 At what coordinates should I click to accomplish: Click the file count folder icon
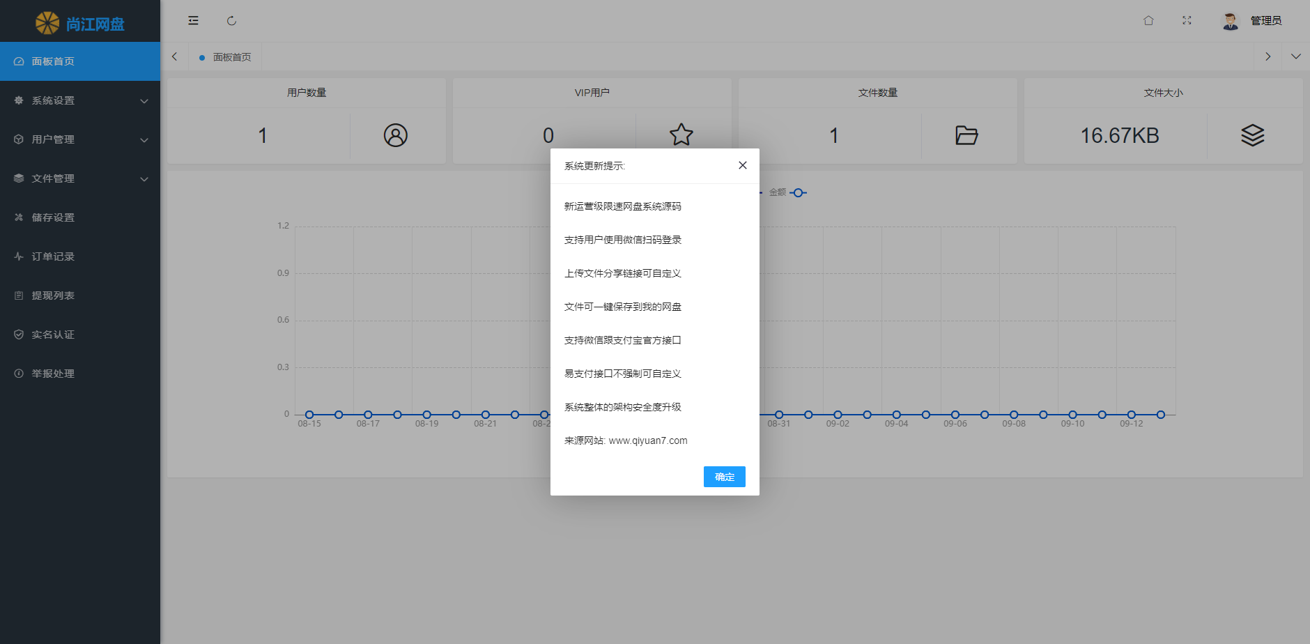coord(966,135)
